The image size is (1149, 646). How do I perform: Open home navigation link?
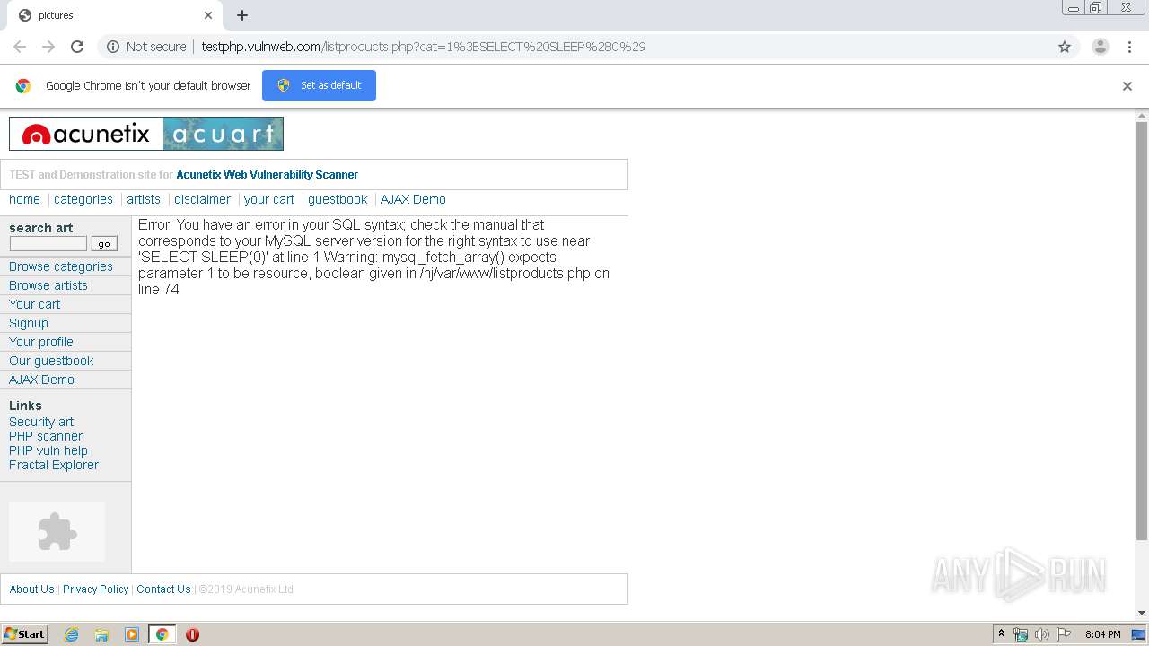coord(24,199)
